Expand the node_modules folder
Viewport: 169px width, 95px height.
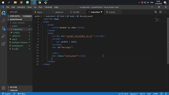pos(20,23)
